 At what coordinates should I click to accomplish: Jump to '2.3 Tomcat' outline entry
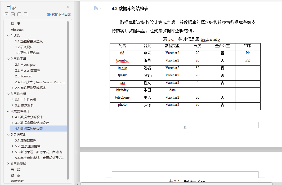pyautogui.click(x=23, y=76)
